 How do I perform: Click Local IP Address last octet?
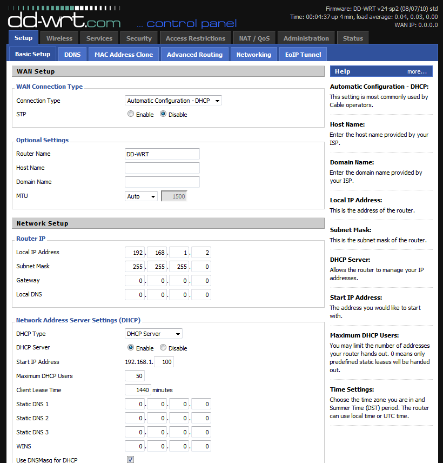[x=201, y=253]
